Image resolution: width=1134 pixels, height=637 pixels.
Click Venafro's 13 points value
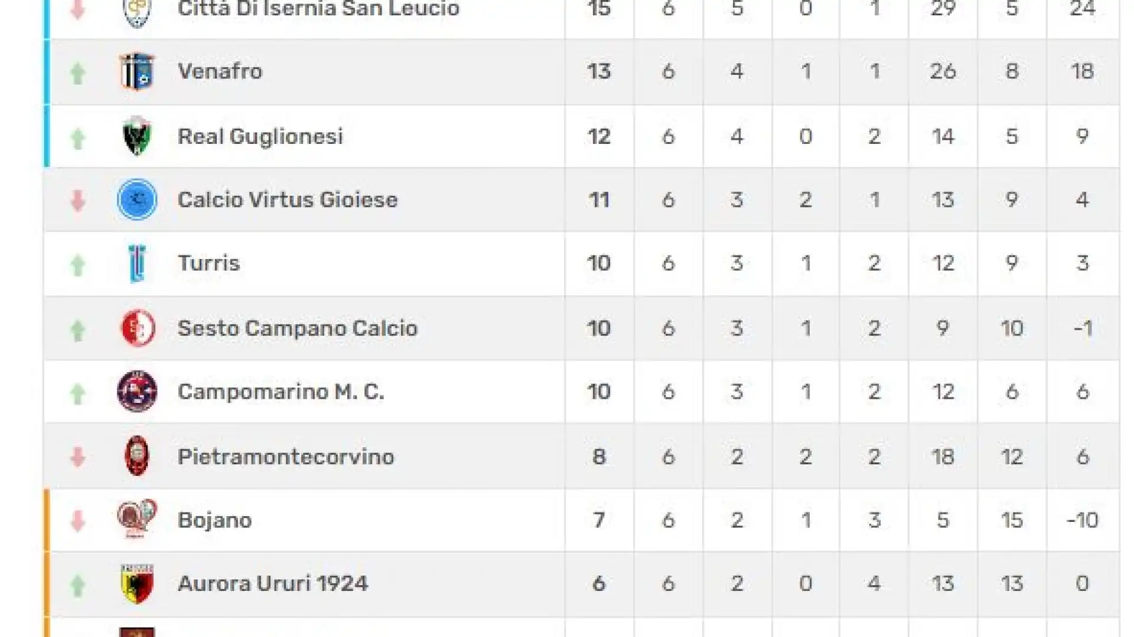tap(599, 71)
